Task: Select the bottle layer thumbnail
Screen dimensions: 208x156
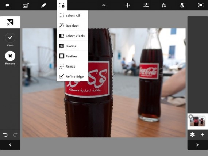Action: click(x=197, y=121)
